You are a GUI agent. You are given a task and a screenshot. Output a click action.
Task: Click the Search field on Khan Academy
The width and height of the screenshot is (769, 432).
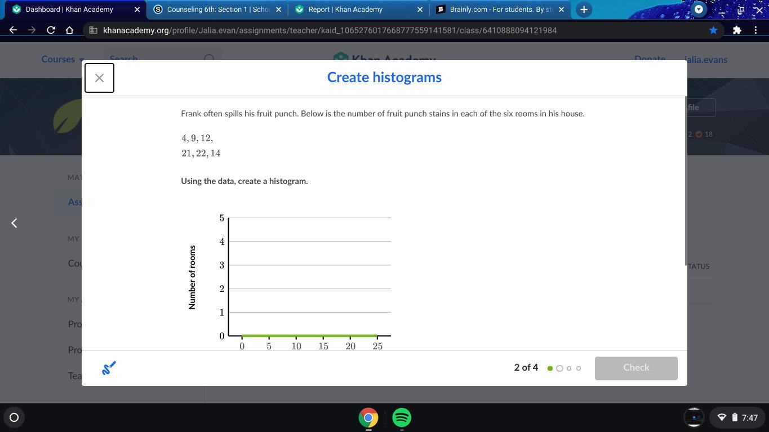162,59
